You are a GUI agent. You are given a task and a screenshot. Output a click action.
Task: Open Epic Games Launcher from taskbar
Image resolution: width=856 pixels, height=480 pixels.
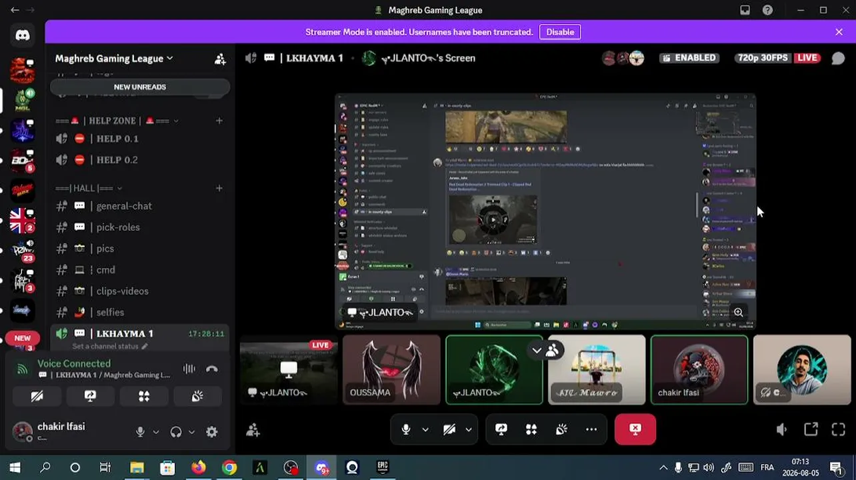pos(383,467)
